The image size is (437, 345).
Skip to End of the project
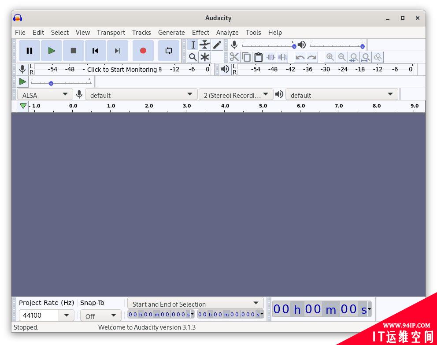(x=118, y=51)
